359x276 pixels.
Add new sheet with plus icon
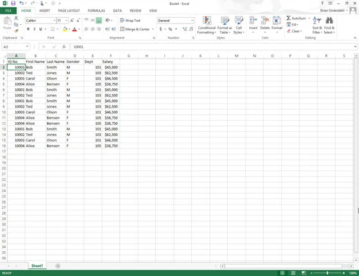[x=58, y=266]
